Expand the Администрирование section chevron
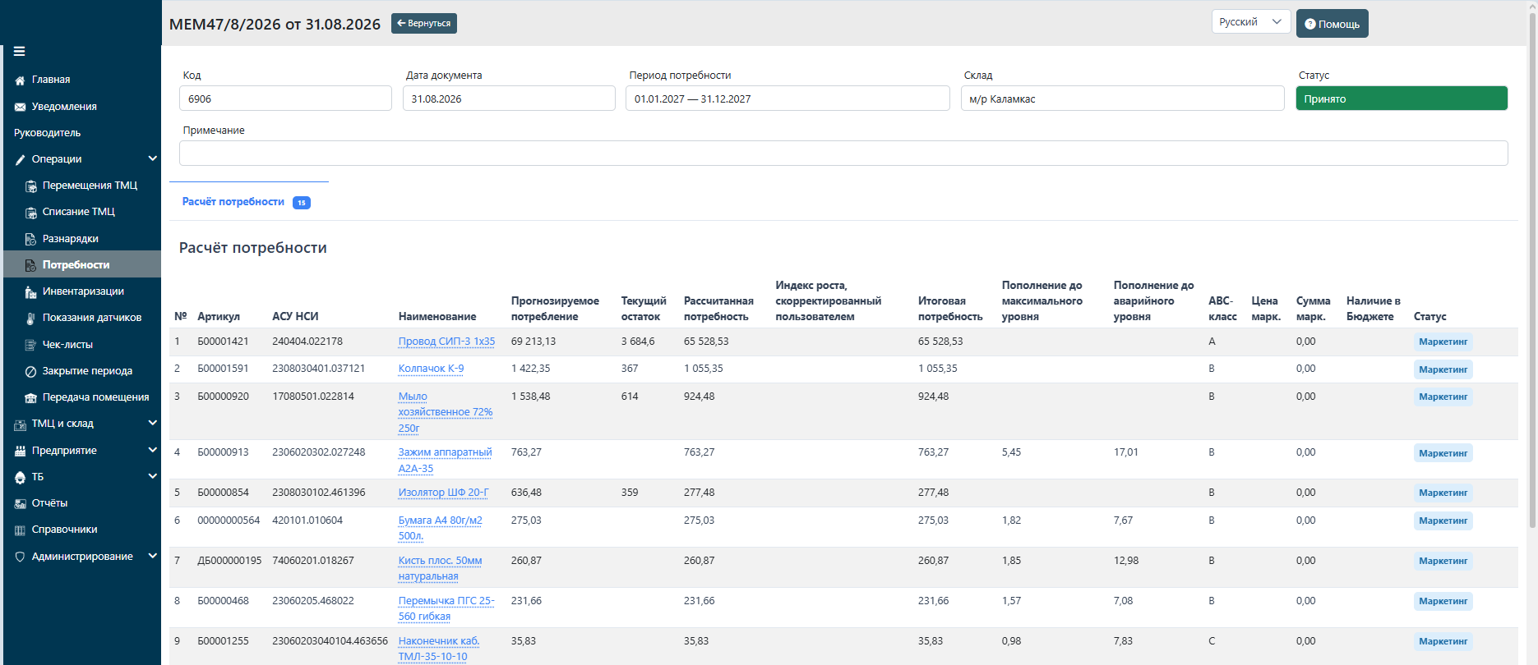 pyautogui.click(x=152, y=556)
